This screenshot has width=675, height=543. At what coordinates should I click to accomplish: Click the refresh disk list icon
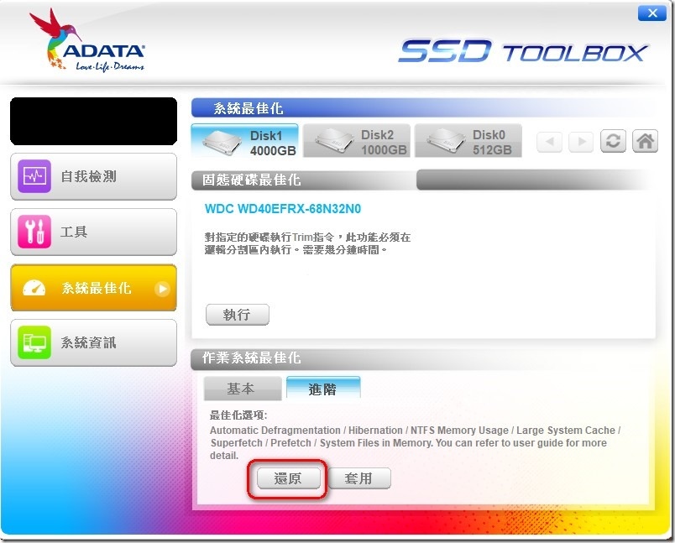[x=613, y=141]
